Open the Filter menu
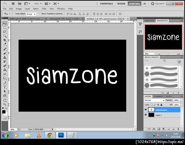Viewport: 185px width, 145px height. pyautogui.click(x=44, y=9)
